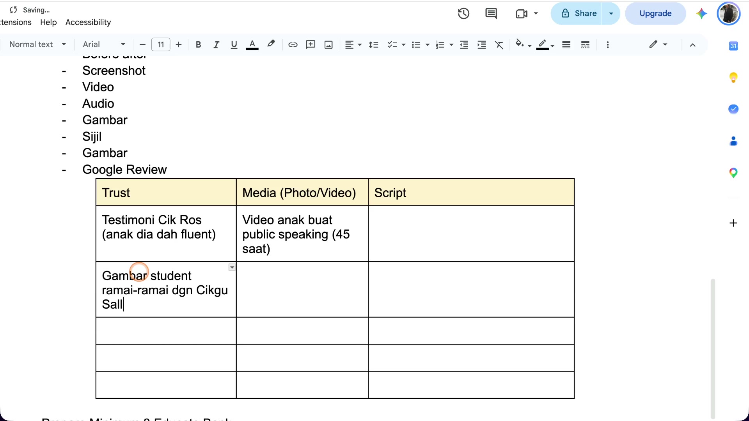Toggle underline formatting
This screenshot has height=421, width=749.
(234, 45)
